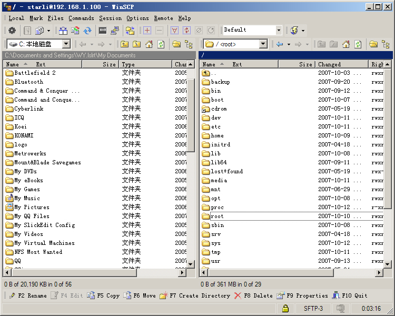Click the gift box toolbar icon

tap(63, 31)
